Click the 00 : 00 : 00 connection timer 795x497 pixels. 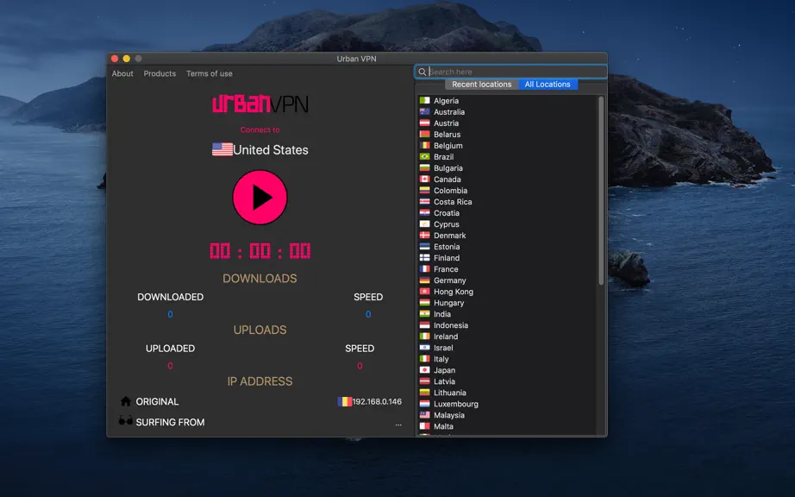coord(260,250)
